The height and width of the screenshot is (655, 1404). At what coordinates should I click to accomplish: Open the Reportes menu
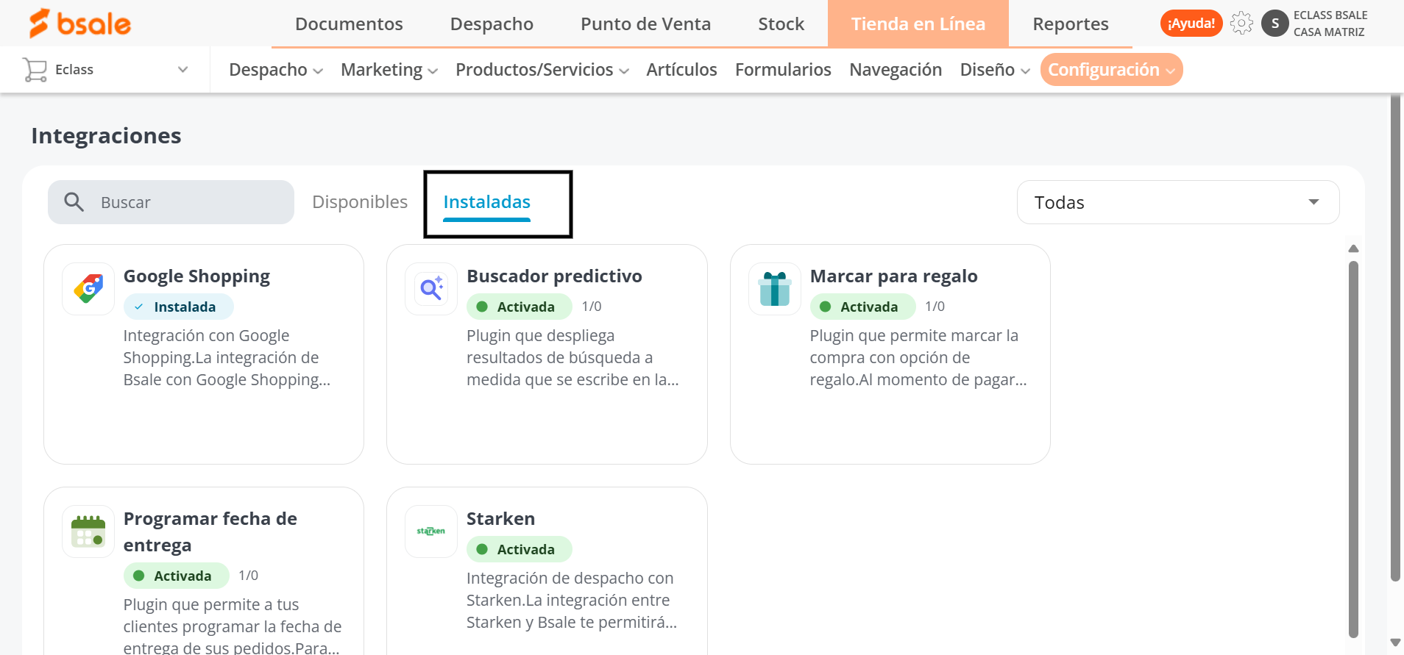pyautogui.click(x=1071, y=24)
